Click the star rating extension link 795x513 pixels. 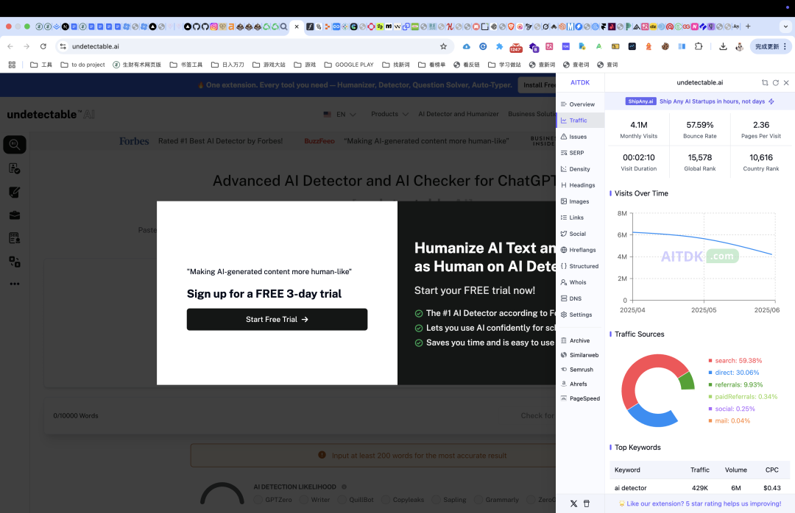pyautogui.click(x=700, y=504)
